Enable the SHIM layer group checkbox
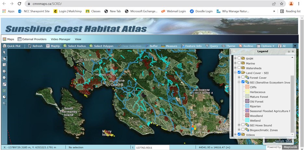The width and height of the screenshot is (304, 150). [239, 58]
